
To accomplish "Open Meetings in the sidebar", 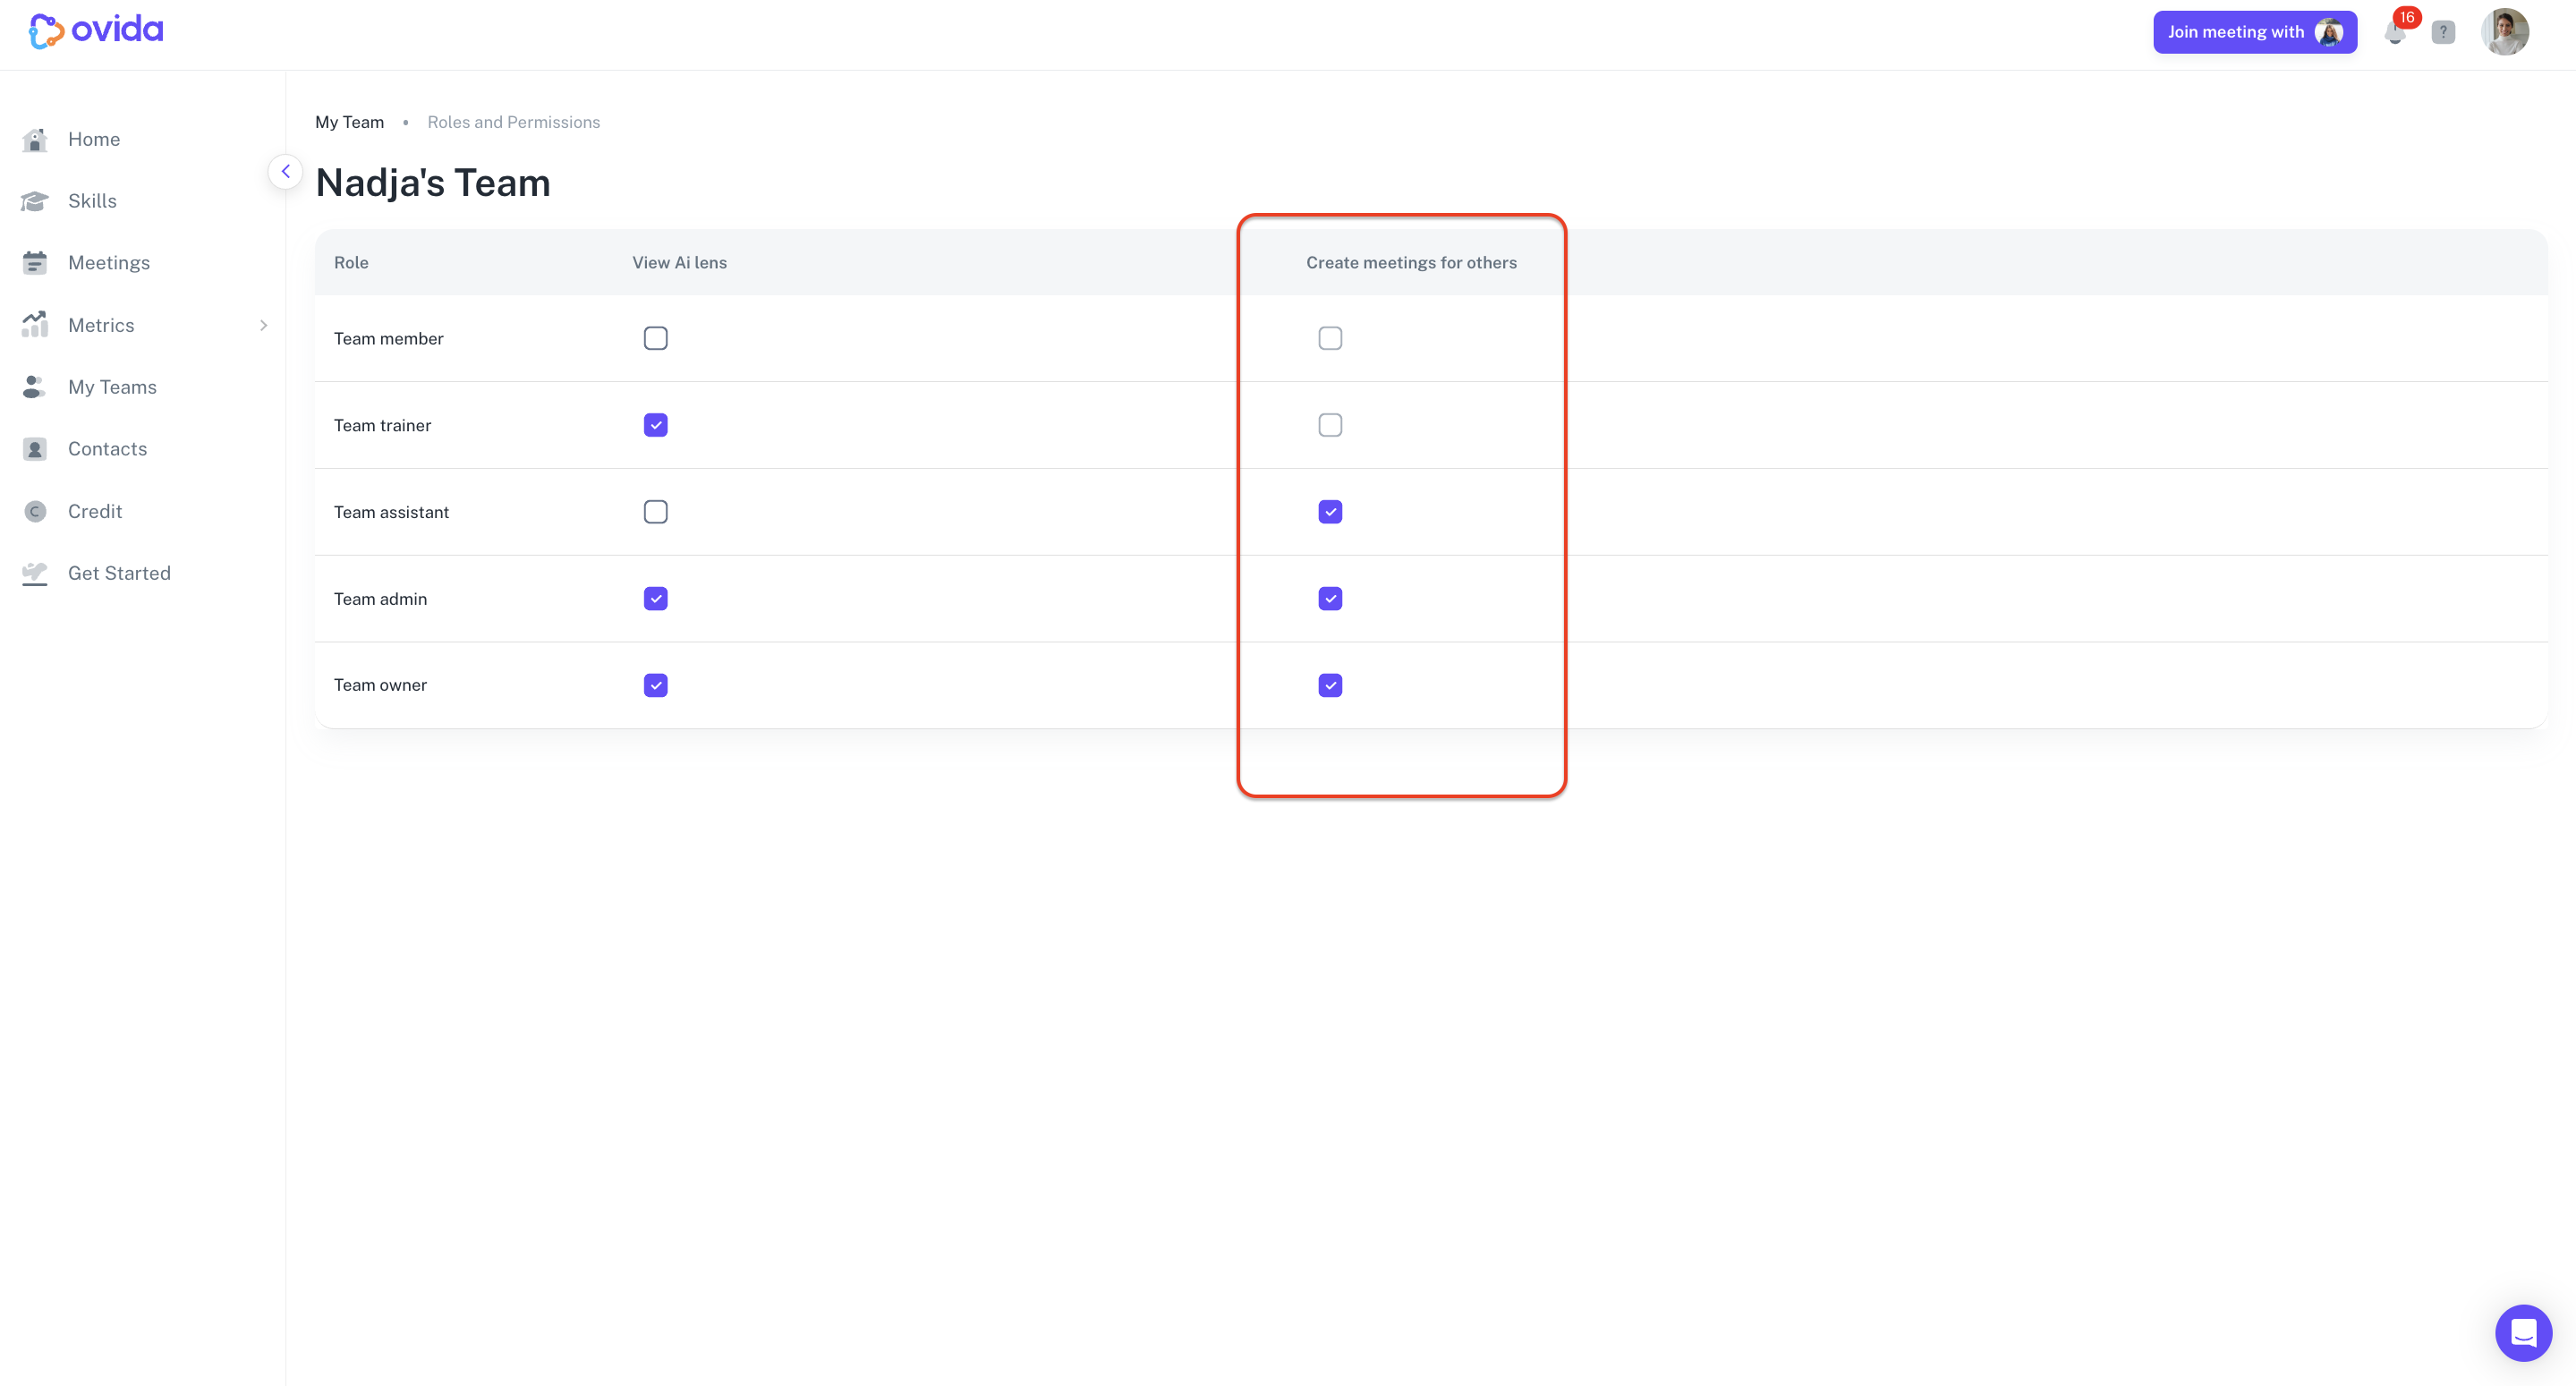I will pyautogui.click(x=109, y=263).
